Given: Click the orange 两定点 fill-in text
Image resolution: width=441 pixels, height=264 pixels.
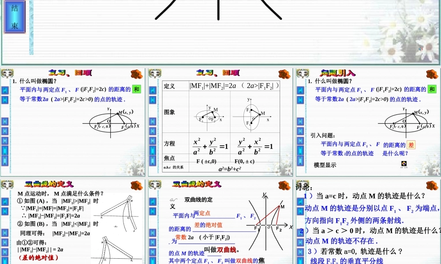Looking at the screenshot, I should click(x=202, y=213).
